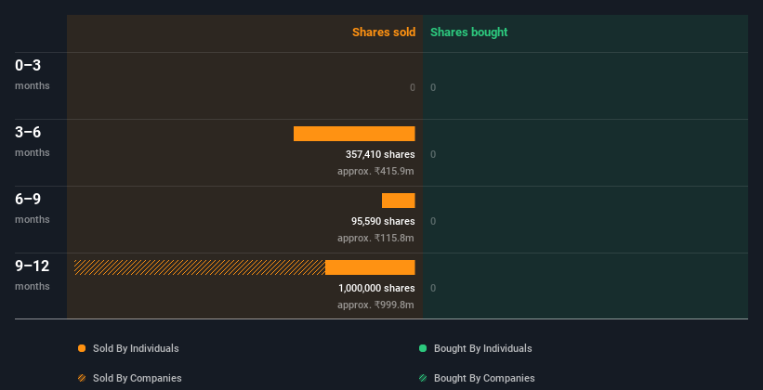The width and height of the screenshot is (763, 390).
Task: Click the Sold By Companies hatched legend icon
Action: click(x=82, y=378)
